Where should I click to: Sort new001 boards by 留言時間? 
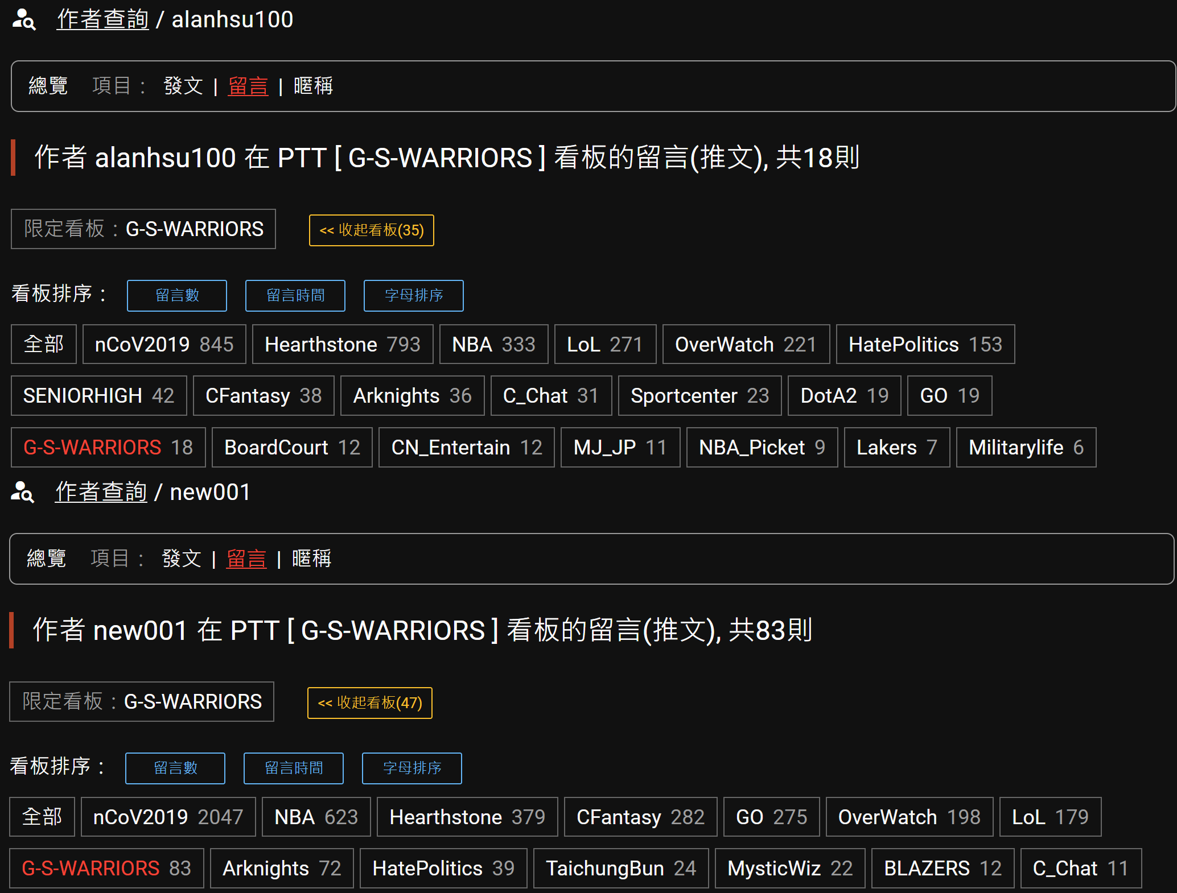pyautogui.click(x=294, y=768)
